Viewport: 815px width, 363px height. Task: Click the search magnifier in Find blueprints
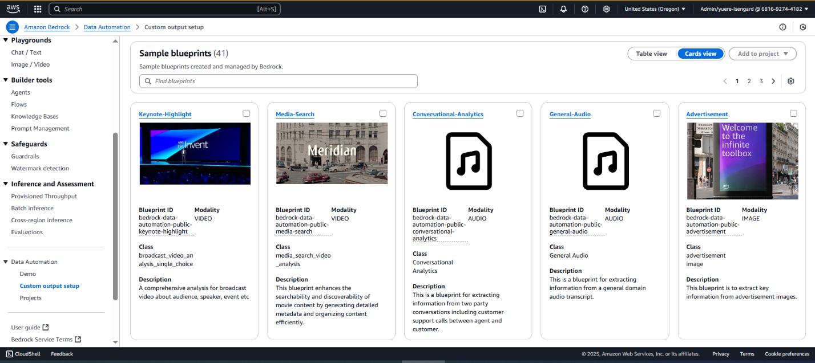click(x=148, y=81)
